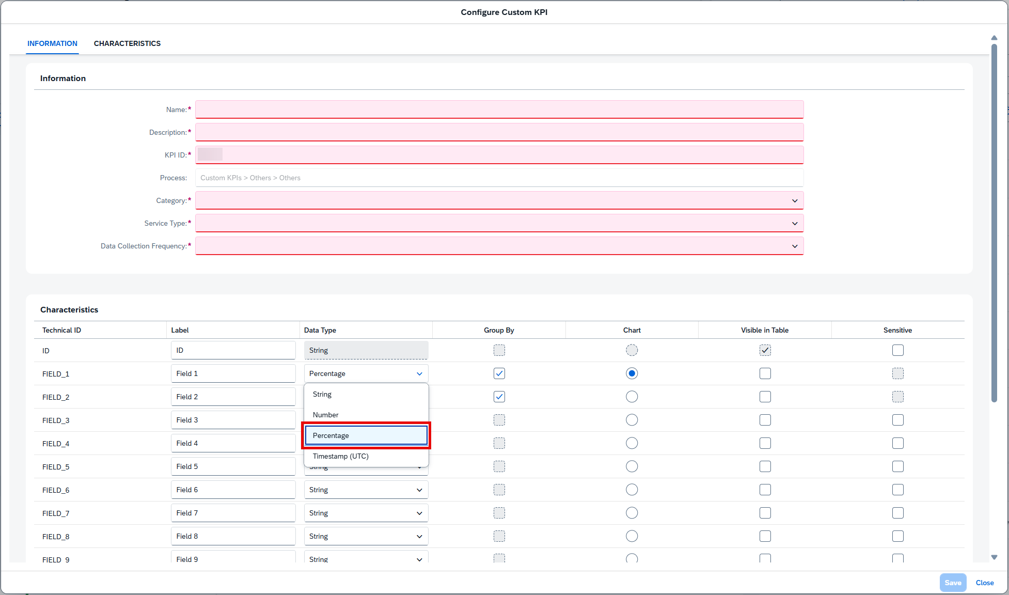The image size is (1009, 595).
Task: Click the FIELD_6 technical ID cell
Action: (x=56, y=490)
